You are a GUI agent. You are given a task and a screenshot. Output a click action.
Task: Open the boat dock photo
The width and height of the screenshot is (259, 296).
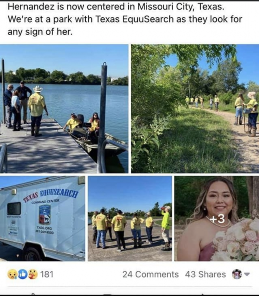64,109
